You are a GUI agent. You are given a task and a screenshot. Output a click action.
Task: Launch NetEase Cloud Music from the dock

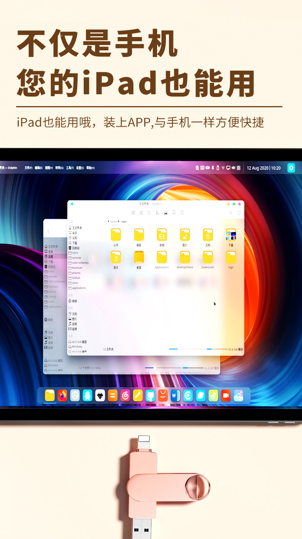[x=125, y=395]
